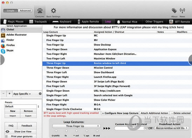Sort by Leap Gesture column header
This screenshot has width=192, height=138.
(x=68, y=32)
